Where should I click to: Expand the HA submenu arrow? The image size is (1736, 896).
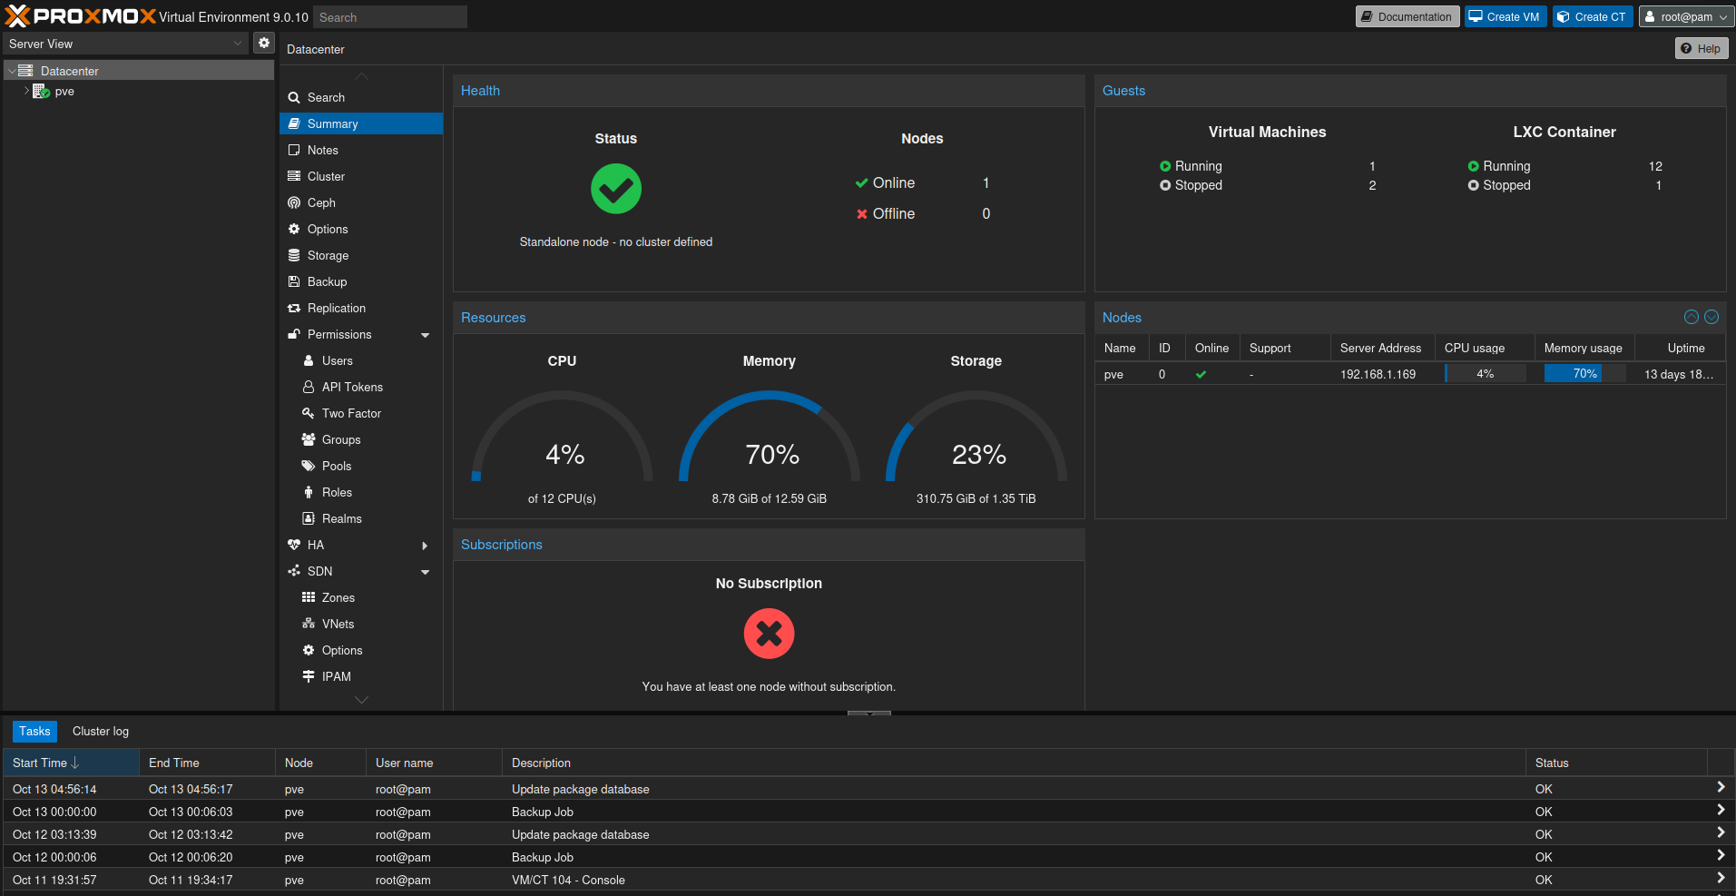425,546
